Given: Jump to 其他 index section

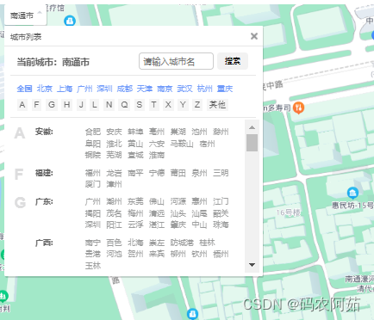Looking at the screenshot, I should tap(217, 105).
